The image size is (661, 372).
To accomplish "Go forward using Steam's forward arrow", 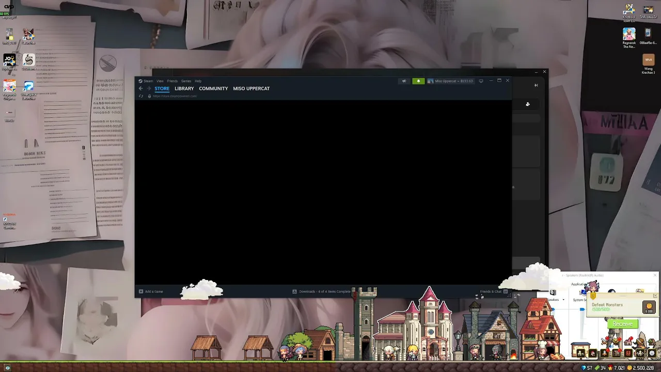I will (x=149, y=88).
